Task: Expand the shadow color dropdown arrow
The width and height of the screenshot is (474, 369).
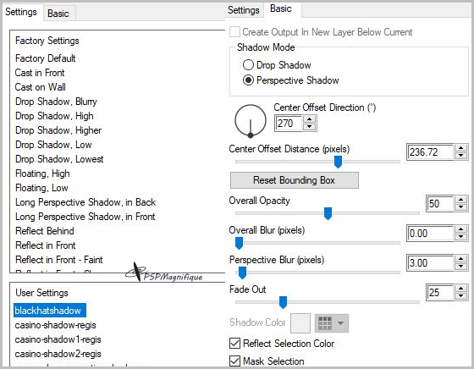Action: tap(340, 323)
